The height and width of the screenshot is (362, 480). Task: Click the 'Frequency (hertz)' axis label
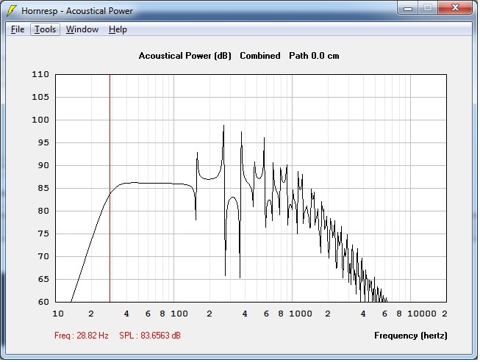pyautogui.click(x=410, y=336)
